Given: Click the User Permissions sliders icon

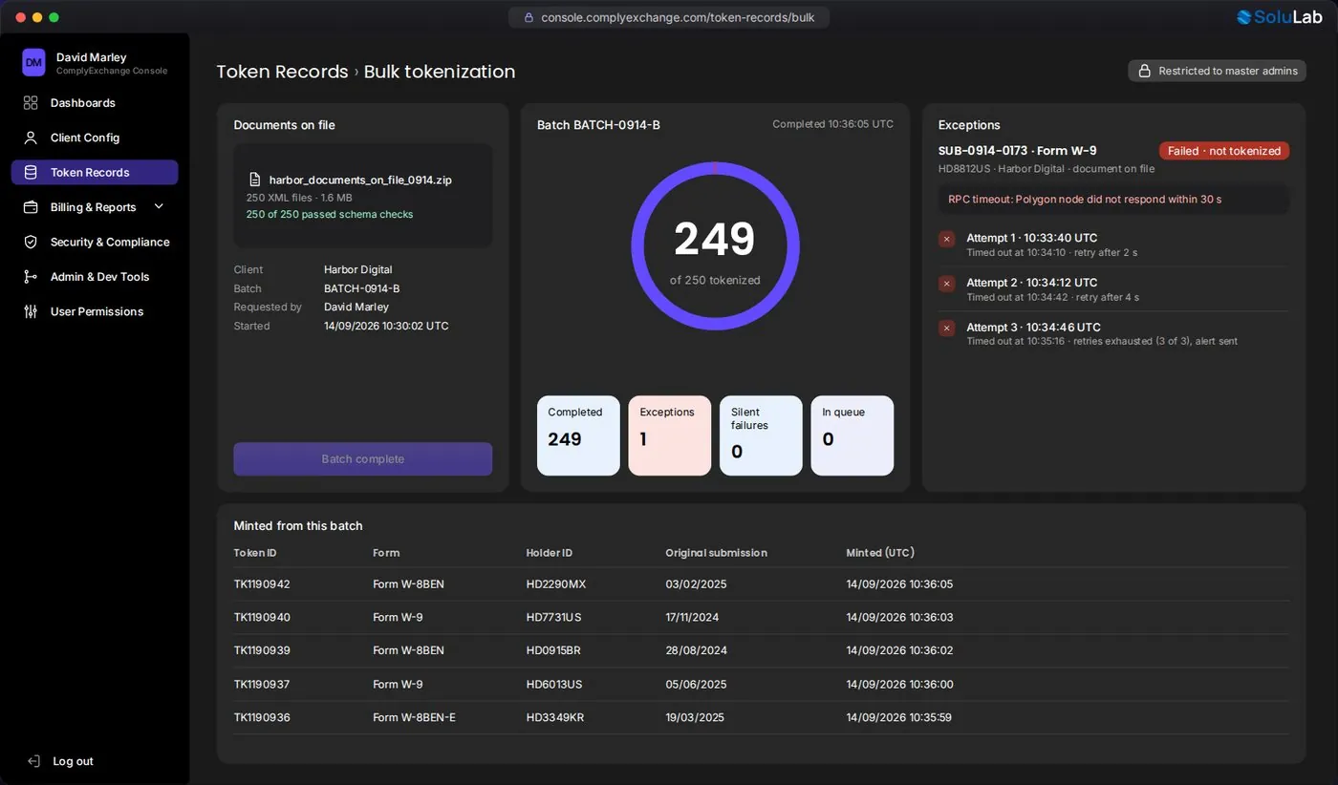Looking at the screenshot, I should 31,311.
